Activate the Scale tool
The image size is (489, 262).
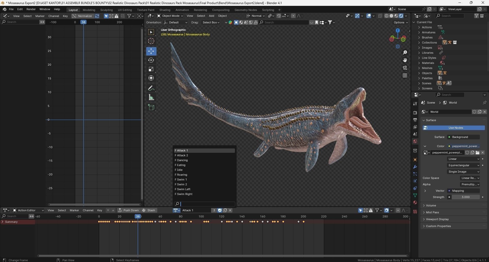pyautogui.click(x=151, y=69)
